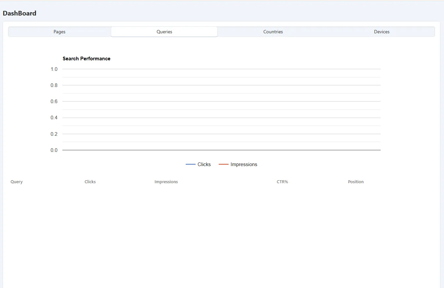This screenshot has height=288, width=444.
Task: Toggle the Clicks legend entry
Action: coord(198,164)
